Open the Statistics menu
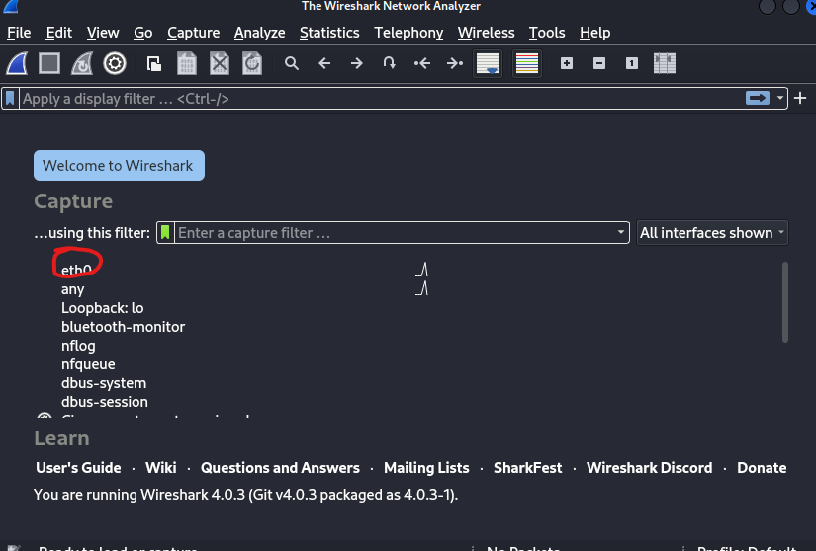The height and width of the screenshot is (551, 816). (329, 33)
